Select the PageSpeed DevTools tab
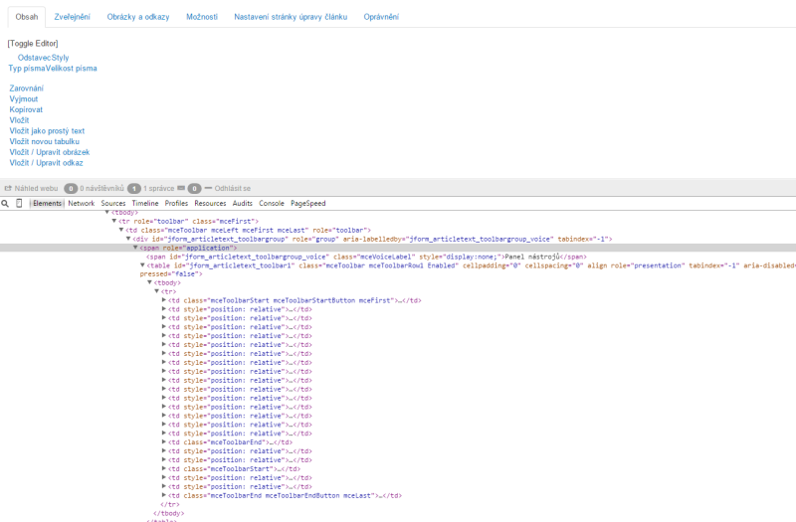Image resolution: width=796 pixels, height=522 pixels. pyautogui.click(x=308, y=204)
